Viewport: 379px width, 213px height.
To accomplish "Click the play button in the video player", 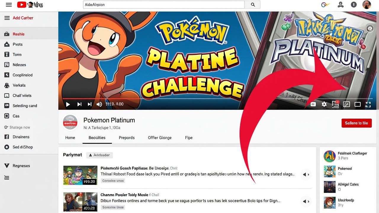I will pos(68,104).
